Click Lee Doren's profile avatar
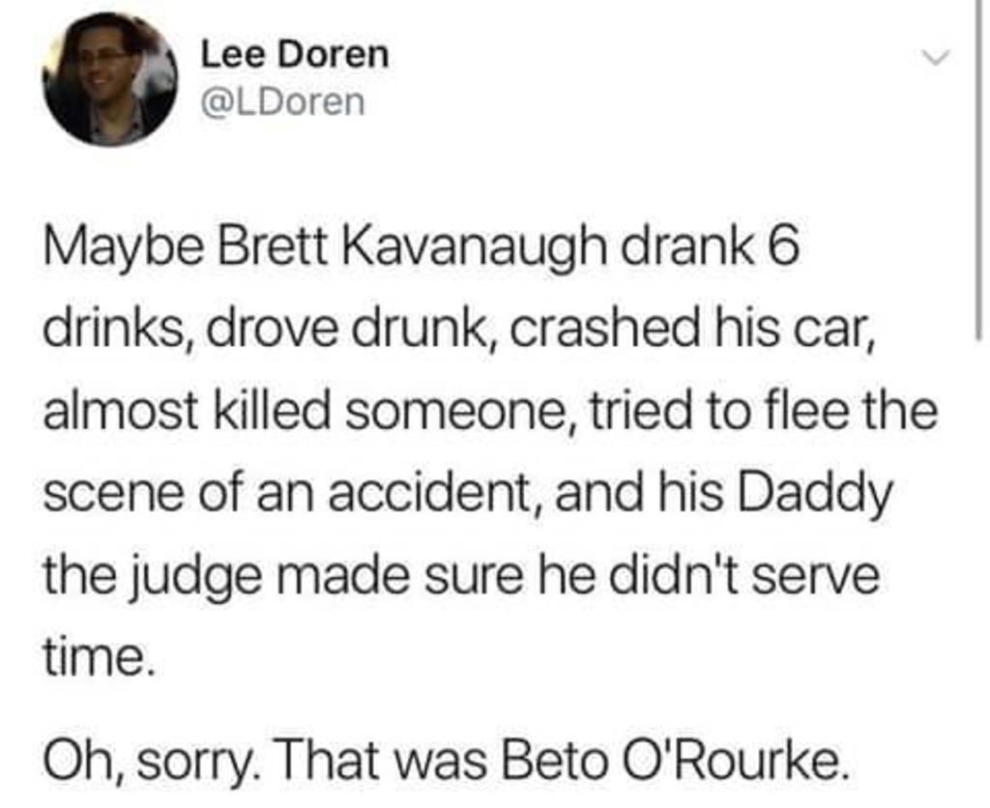990x808 pixels. 109,79
